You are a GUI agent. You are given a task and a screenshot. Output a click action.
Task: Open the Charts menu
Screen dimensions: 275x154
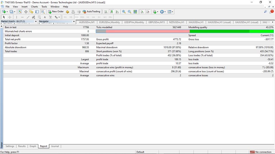pyautogui.click(x=34, y=7)
